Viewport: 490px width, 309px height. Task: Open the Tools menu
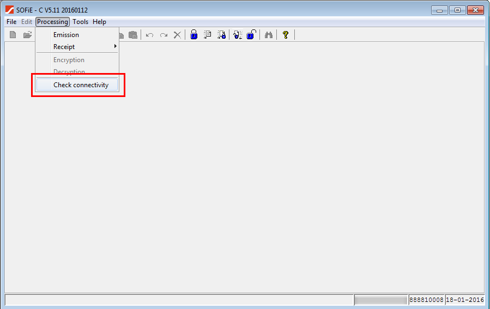[80, 22]
